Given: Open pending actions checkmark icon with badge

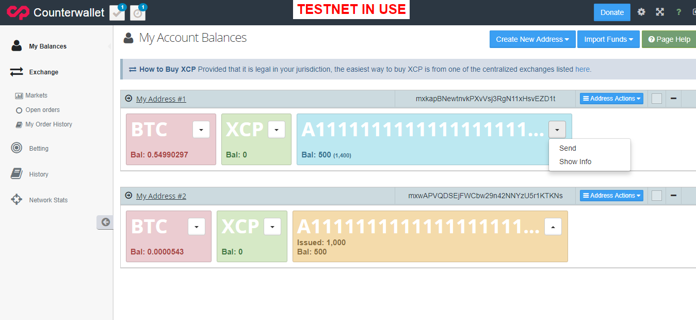Looking at the screenshot, I should pos(118,12).
